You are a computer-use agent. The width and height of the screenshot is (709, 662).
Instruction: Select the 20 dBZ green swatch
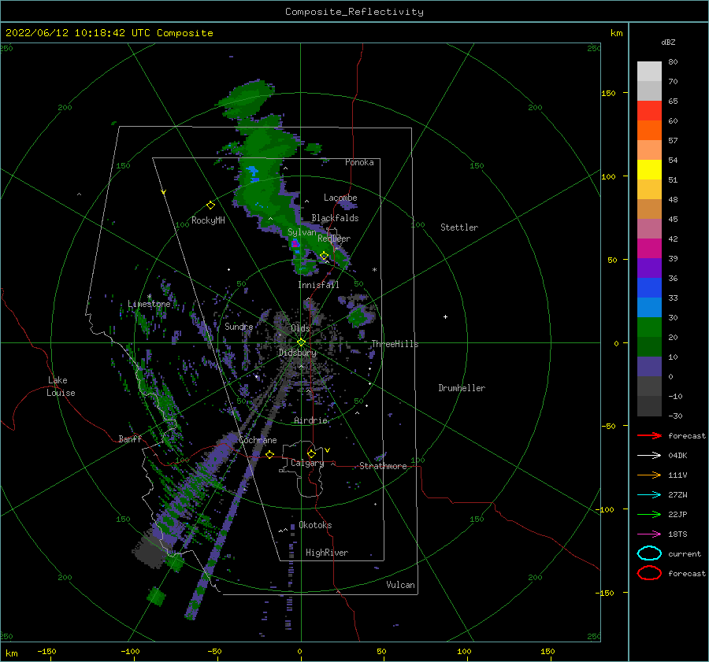(649, 327)
